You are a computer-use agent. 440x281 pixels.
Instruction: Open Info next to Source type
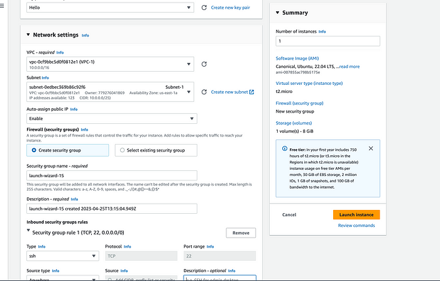55,271
